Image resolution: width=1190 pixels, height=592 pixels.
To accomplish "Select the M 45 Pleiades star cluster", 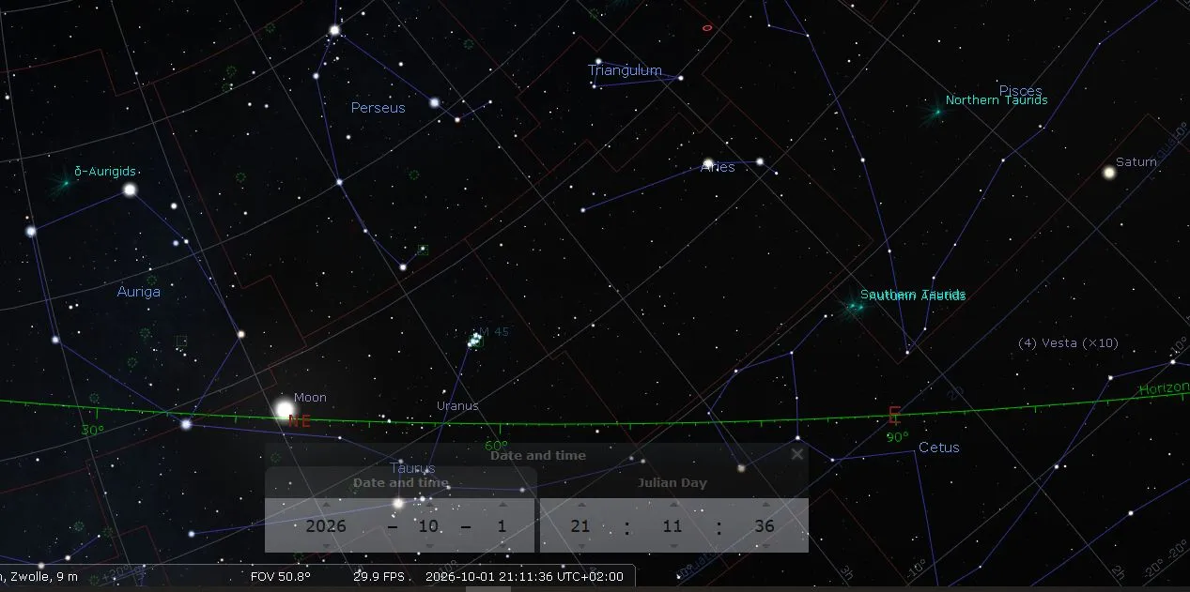I will point(475,339).
